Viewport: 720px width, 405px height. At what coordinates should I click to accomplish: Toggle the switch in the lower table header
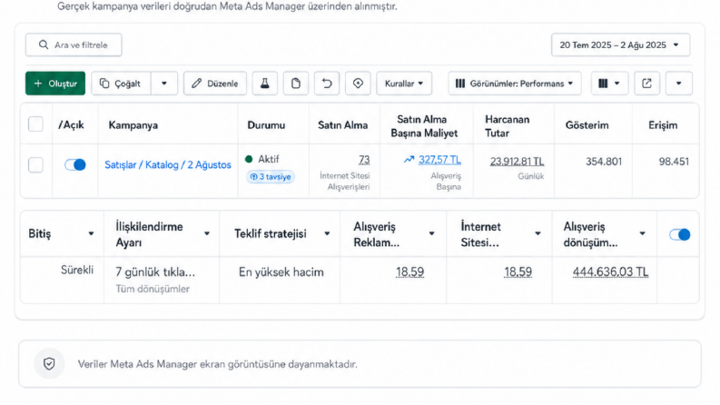point(679,234)
